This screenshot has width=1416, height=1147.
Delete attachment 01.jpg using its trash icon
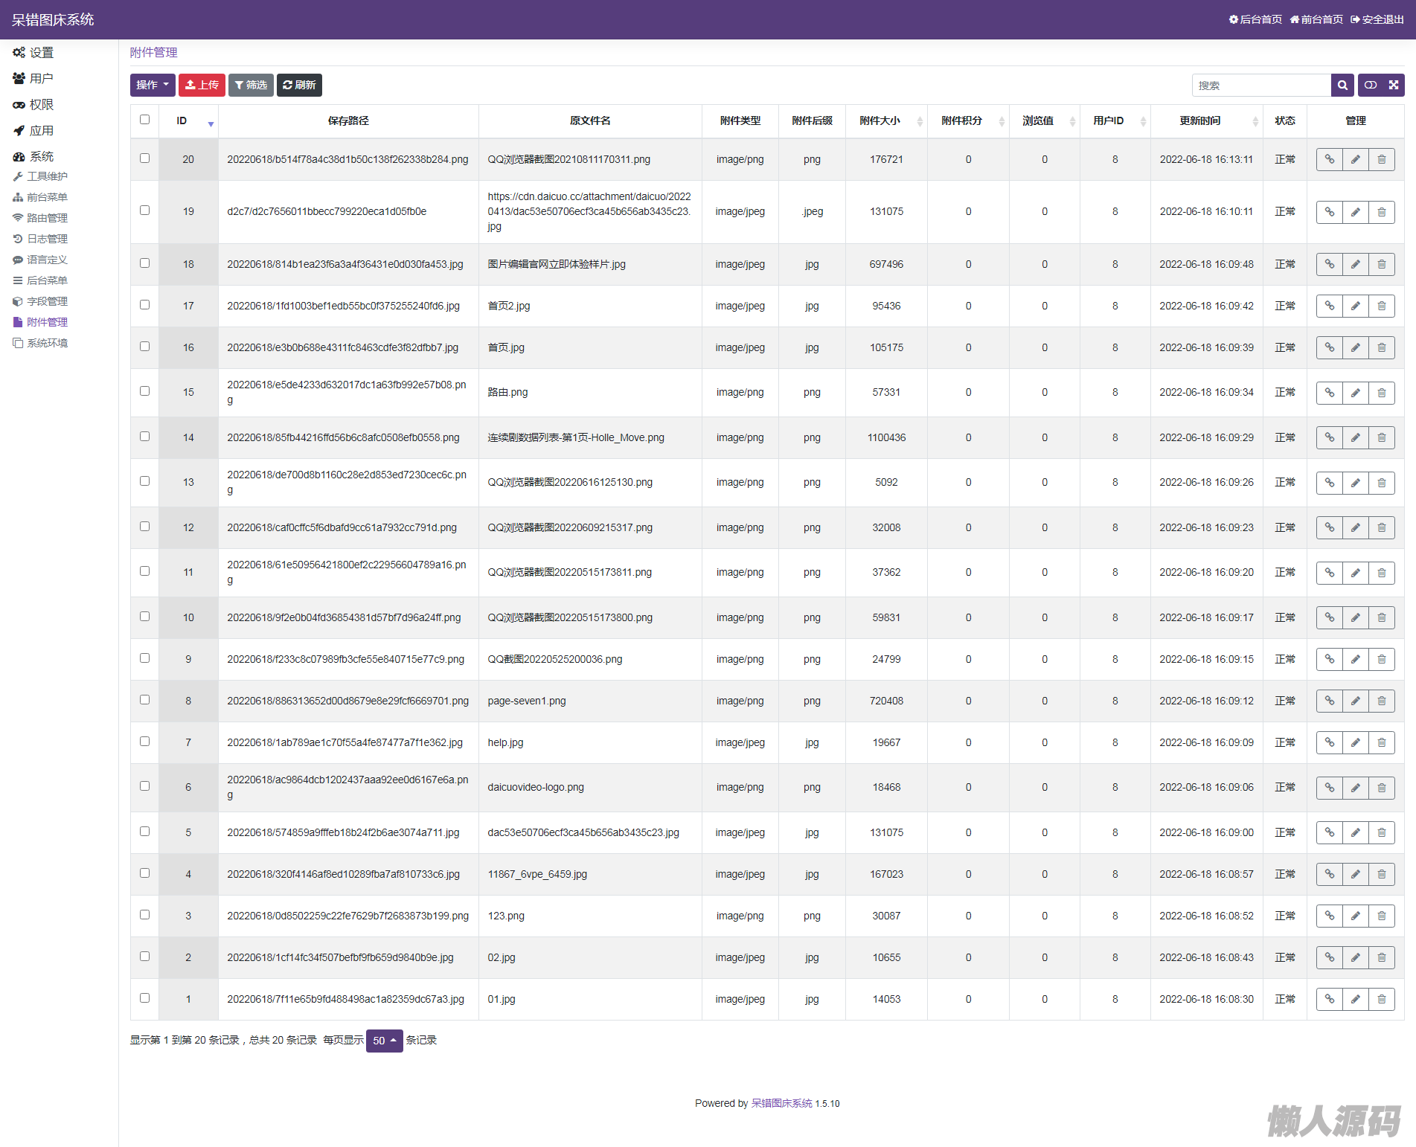click(x=1381, y=1000)
